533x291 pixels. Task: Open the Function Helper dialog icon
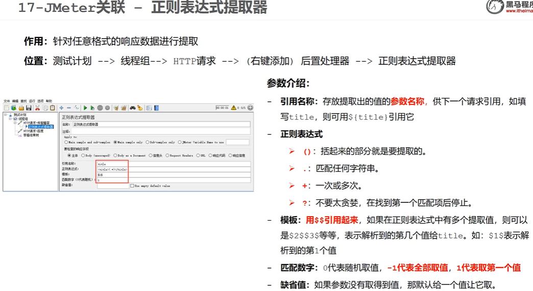pyautogui.click(x=149, y=108)
